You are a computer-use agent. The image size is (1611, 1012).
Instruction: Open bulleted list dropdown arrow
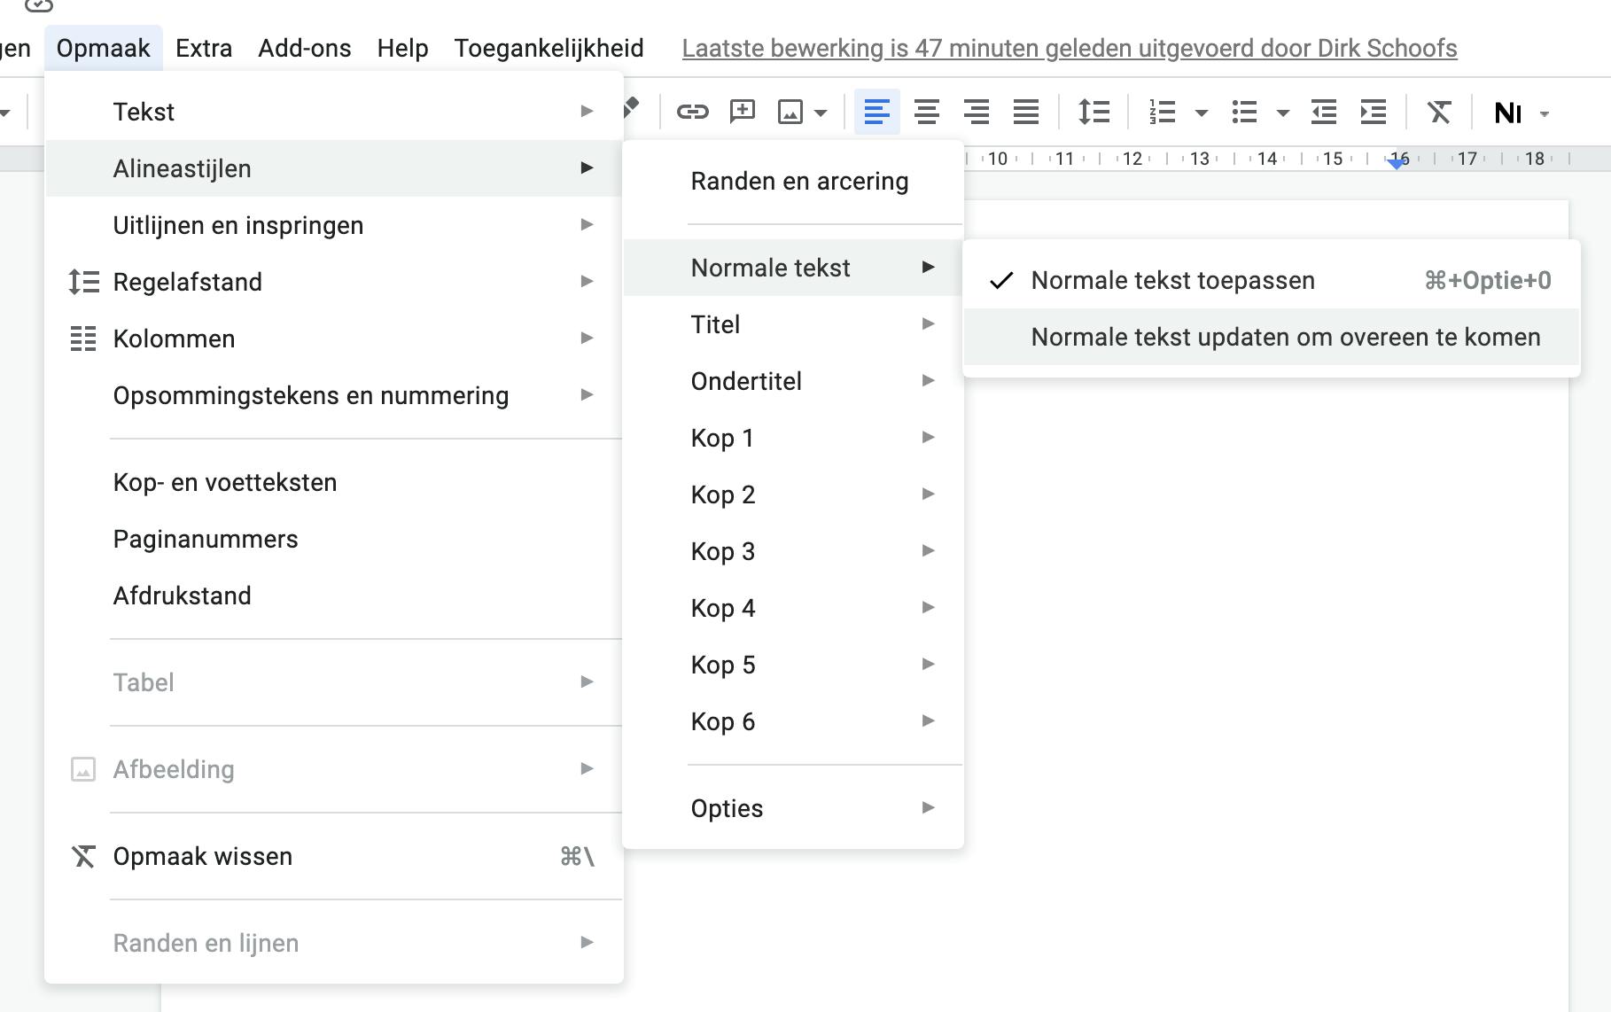[1282, 113]
